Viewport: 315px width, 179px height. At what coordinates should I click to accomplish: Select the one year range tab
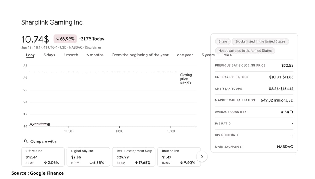tap(185, 55)
